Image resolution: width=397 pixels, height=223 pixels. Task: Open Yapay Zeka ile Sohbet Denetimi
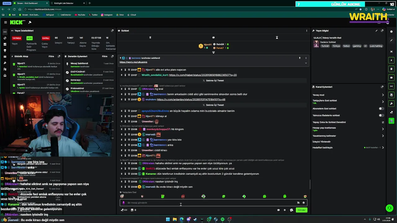point(348,122)
